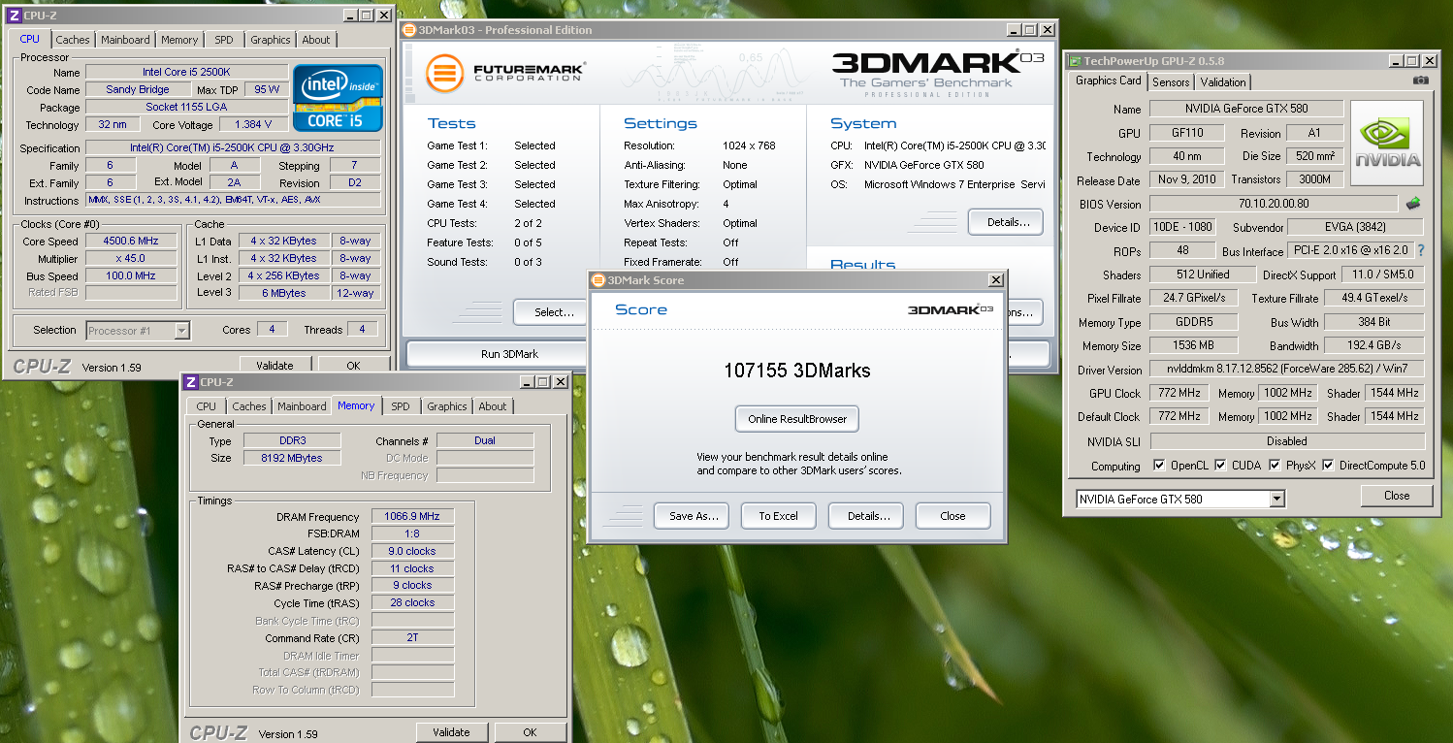
Task: Click the Intel Core i5 logo in CPU-Z
Action: click(x=339, y=99)
